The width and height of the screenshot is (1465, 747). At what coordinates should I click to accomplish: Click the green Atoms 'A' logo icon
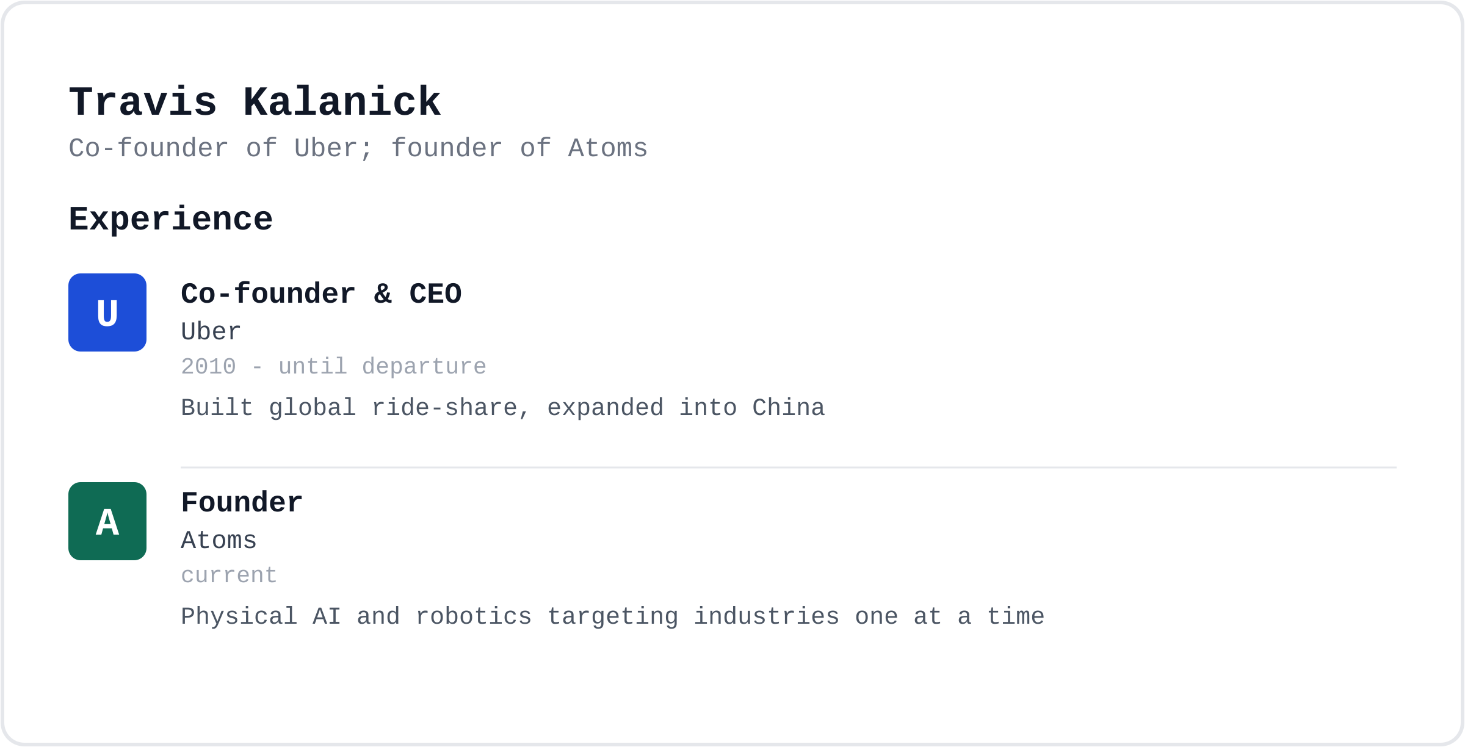pyautogui.click(x=107, y=521)
